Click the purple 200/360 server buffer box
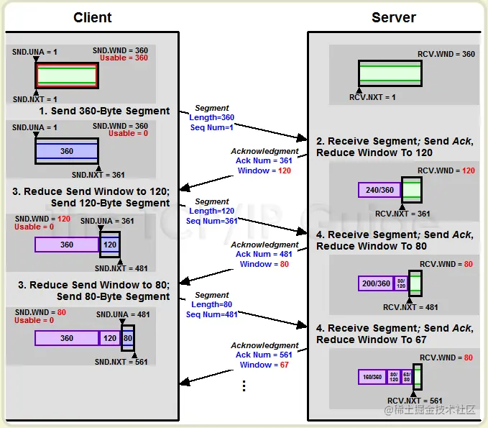The width and height of the screenshot is (488, 428). click(376, 283)
